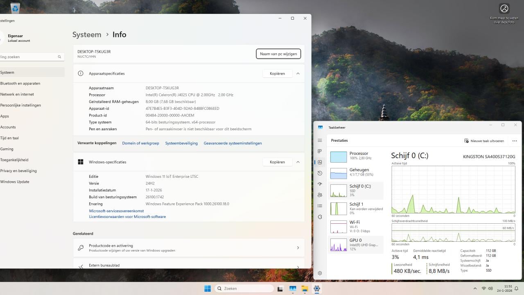Image resolution: width=524 pixels, height=295 pixels.
Task: Open Task Manager hamburger navigation menu
Action: click(320, 141)
